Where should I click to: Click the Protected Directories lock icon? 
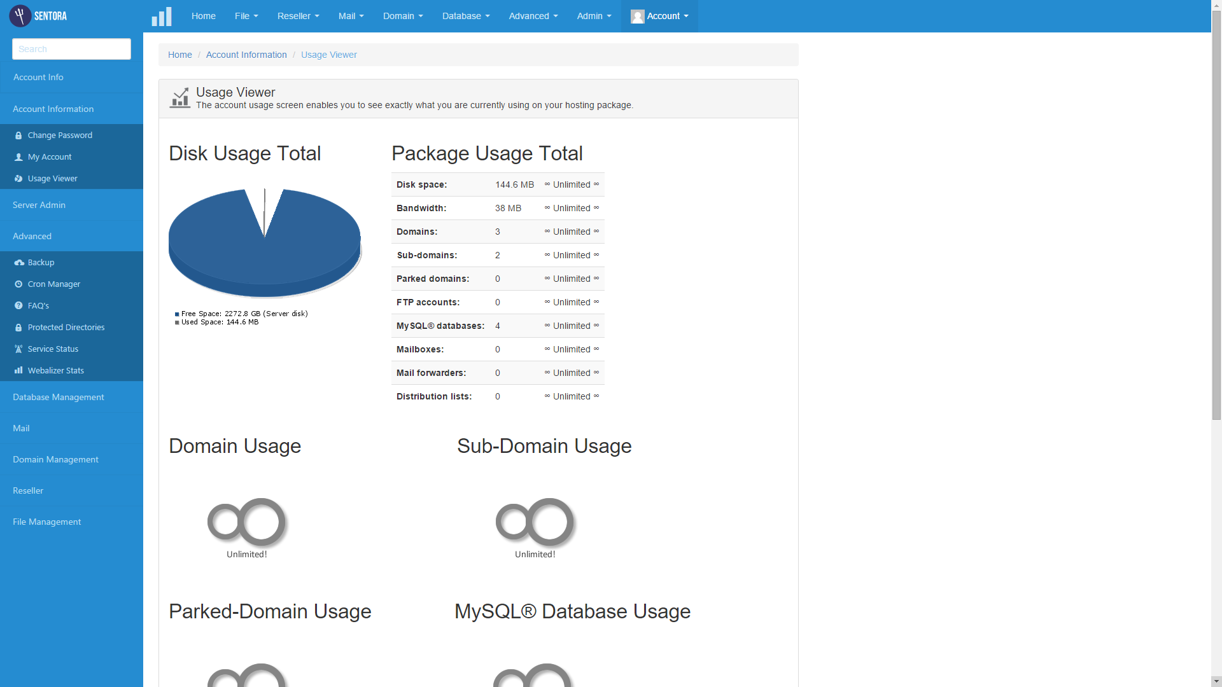[x=18, y=328]
